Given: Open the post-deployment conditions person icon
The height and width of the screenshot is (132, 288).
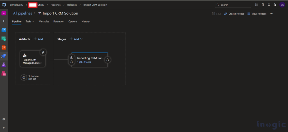Looking at the screenshot, I should (108, 60).
